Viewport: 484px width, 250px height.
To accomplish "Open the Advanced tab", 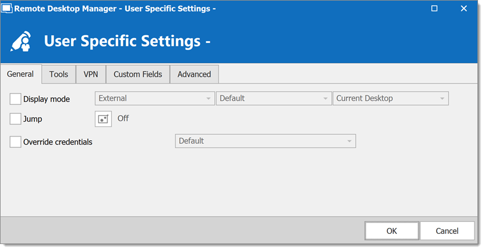I will point(195,75).
